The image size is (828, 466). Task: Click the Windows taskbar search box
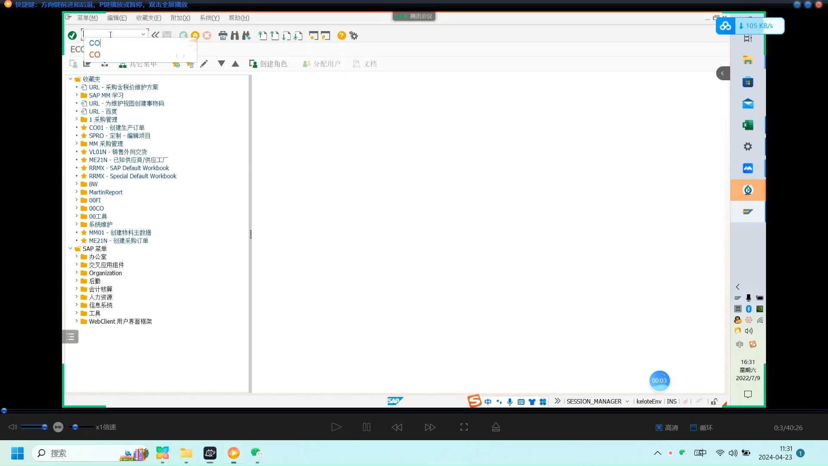pos(90,453)
